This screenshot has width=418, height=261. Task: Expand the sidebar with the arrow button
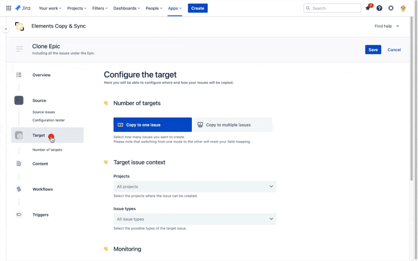tap(6, 29)
